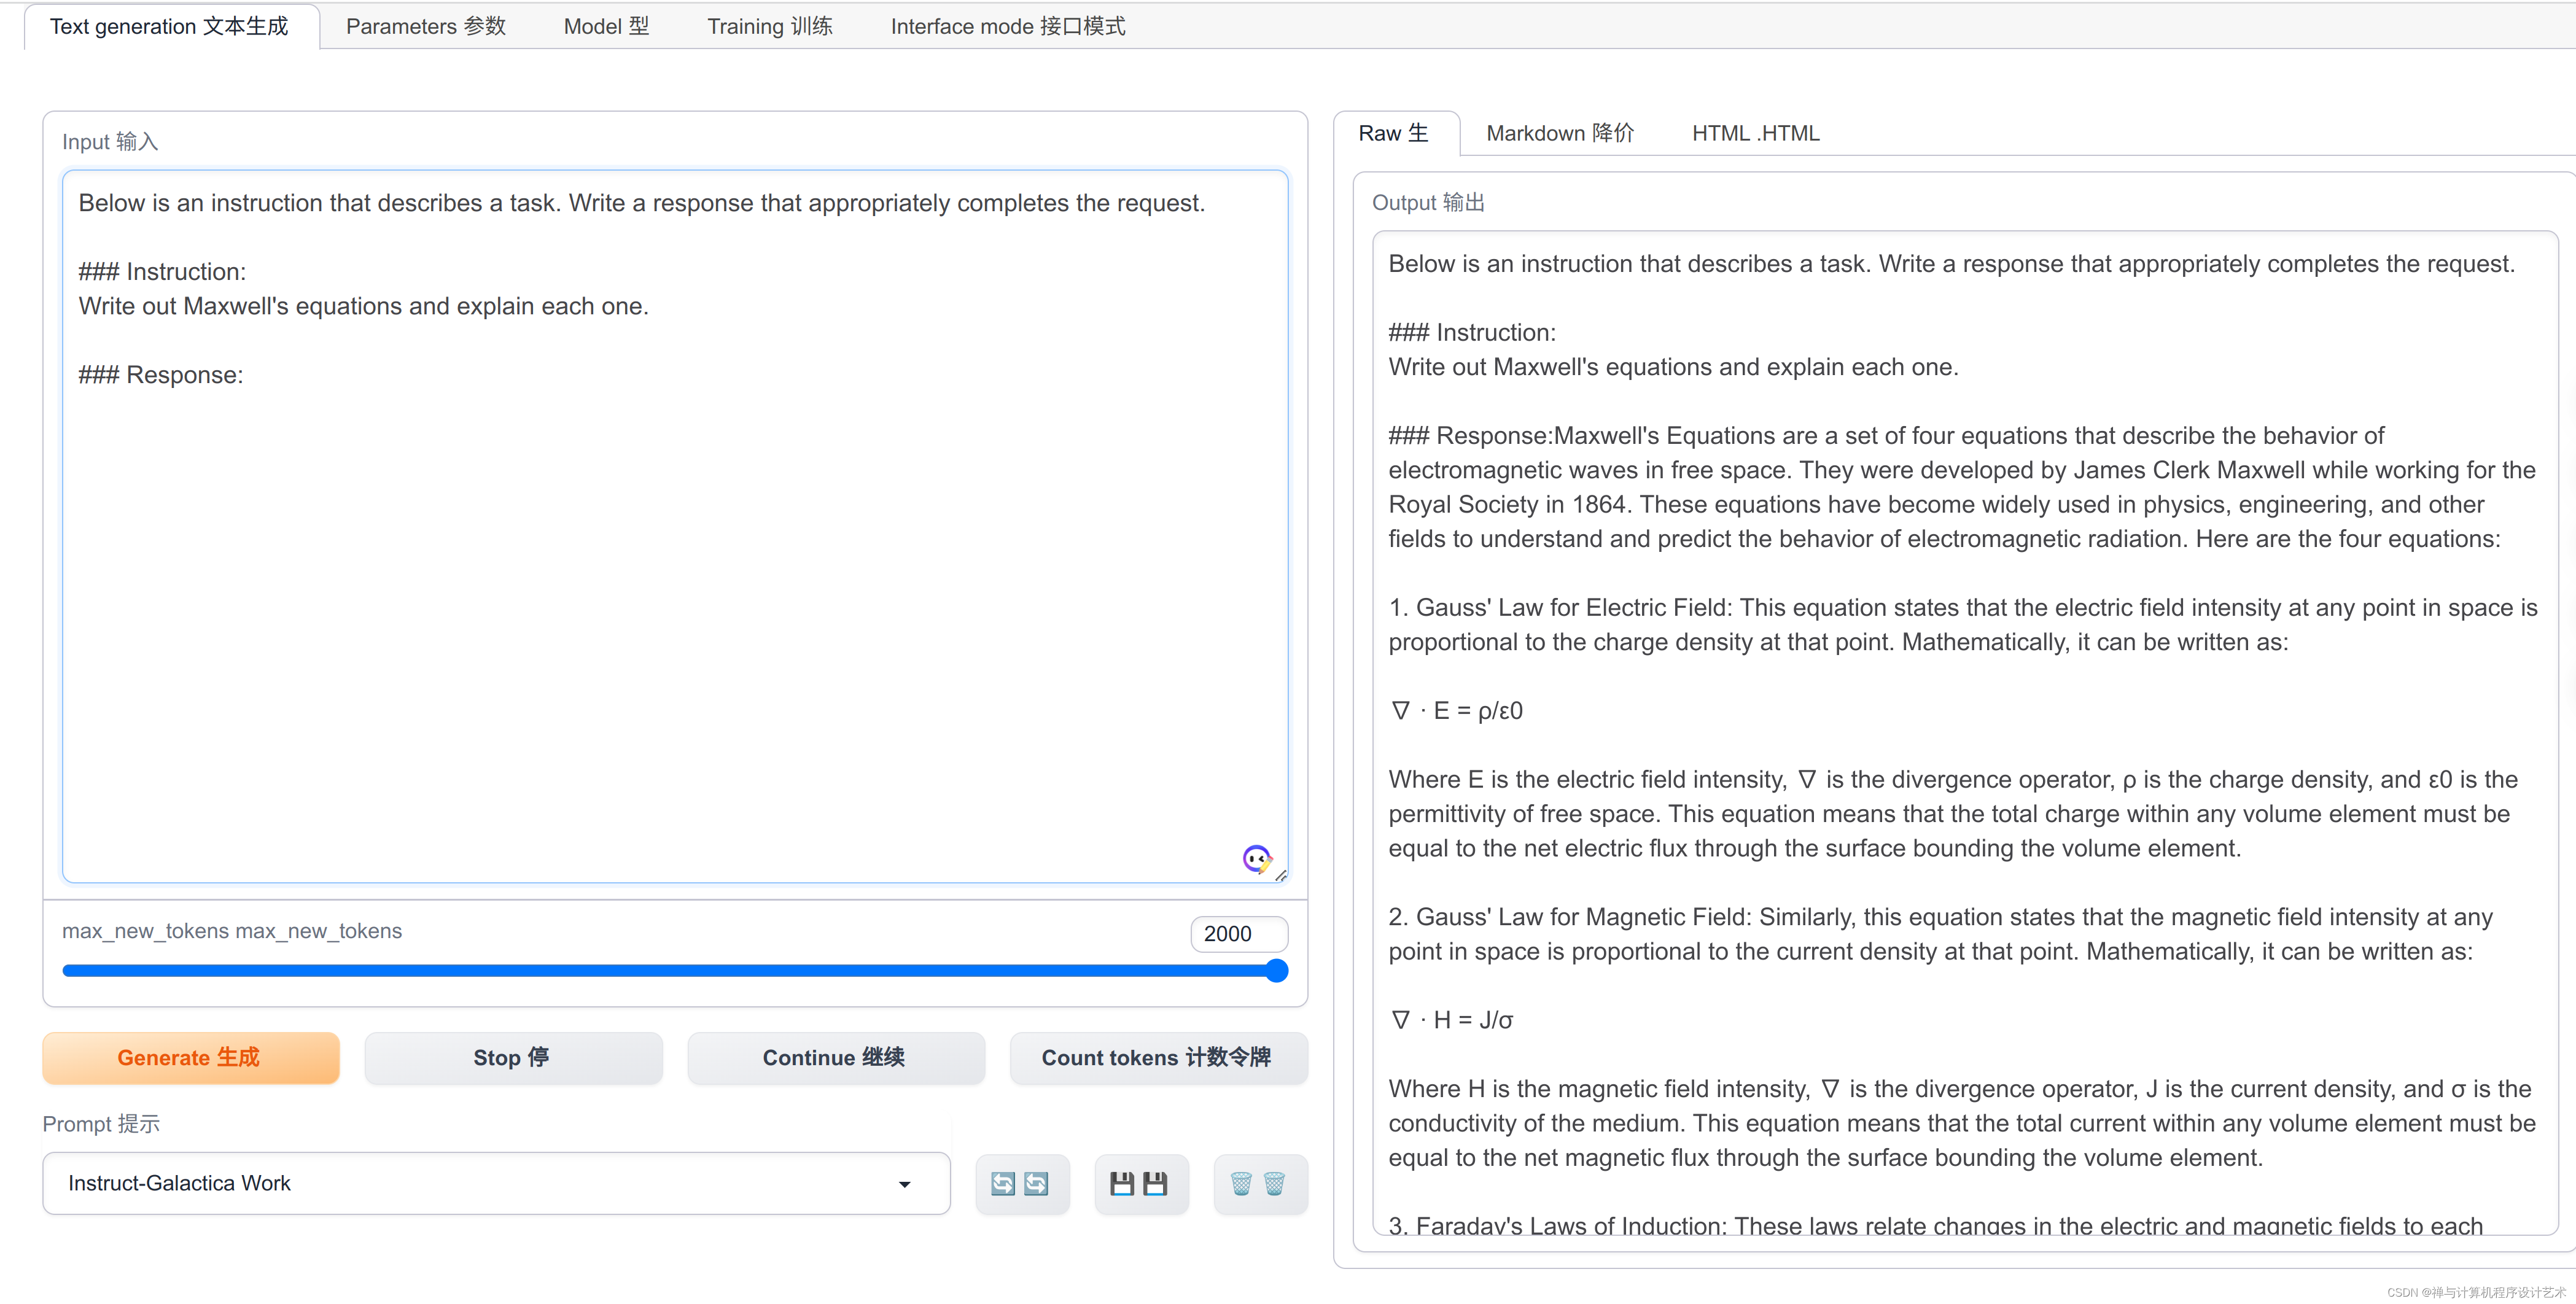The width and height of the screenshot is (2576, 1304).
Task: Click the delete prompt trash icon
Action: pyautogui.click(x=1259, y=1184)
